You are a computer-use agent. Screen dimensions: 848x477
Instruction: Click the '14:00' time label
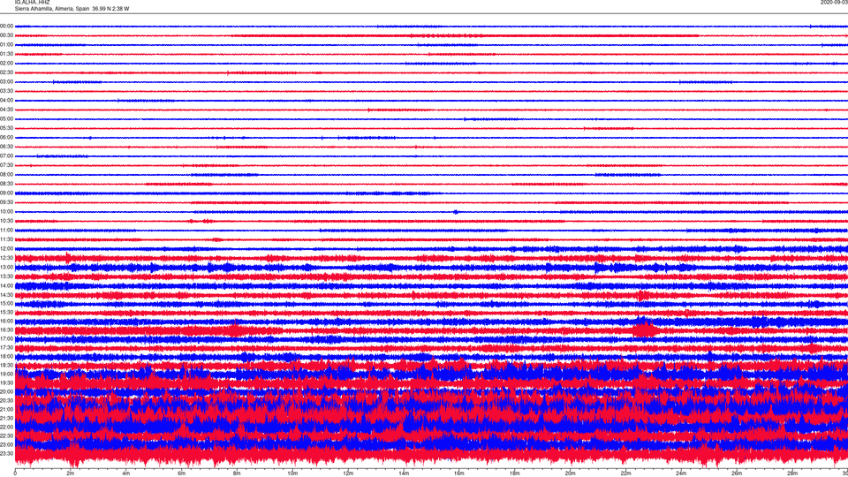tap(6, 285)
